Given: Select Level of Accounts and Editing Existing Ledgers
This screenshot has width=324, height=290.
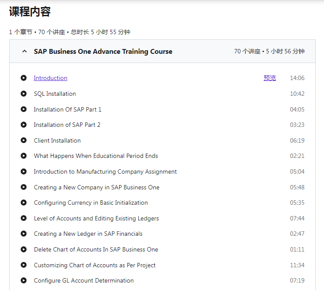Looking at the screenshot, I should pyautogui.click(x=96, y=218).
